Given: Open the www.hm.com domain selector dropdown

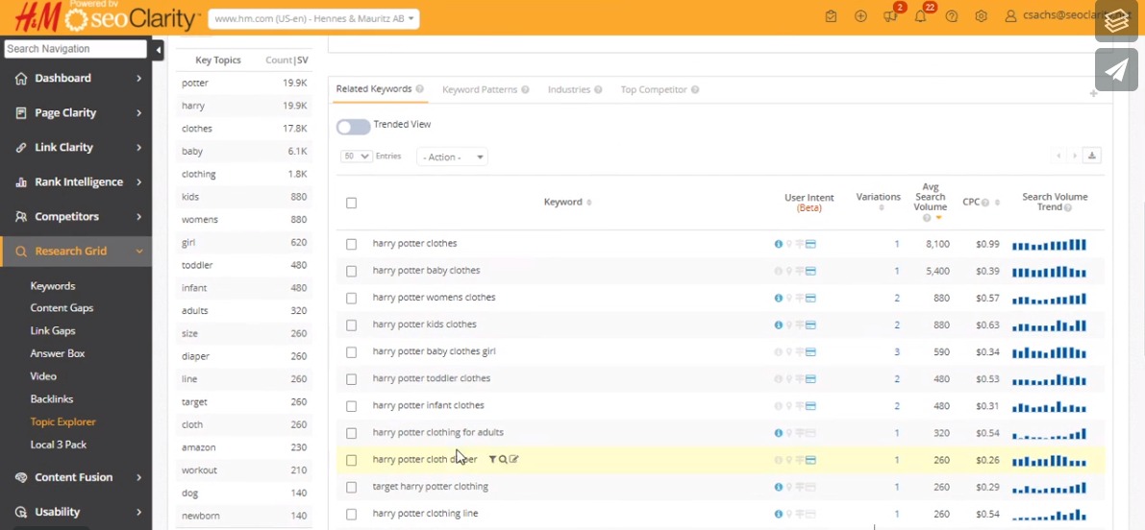Looking at the screenshot, I should tap(314, 19).
